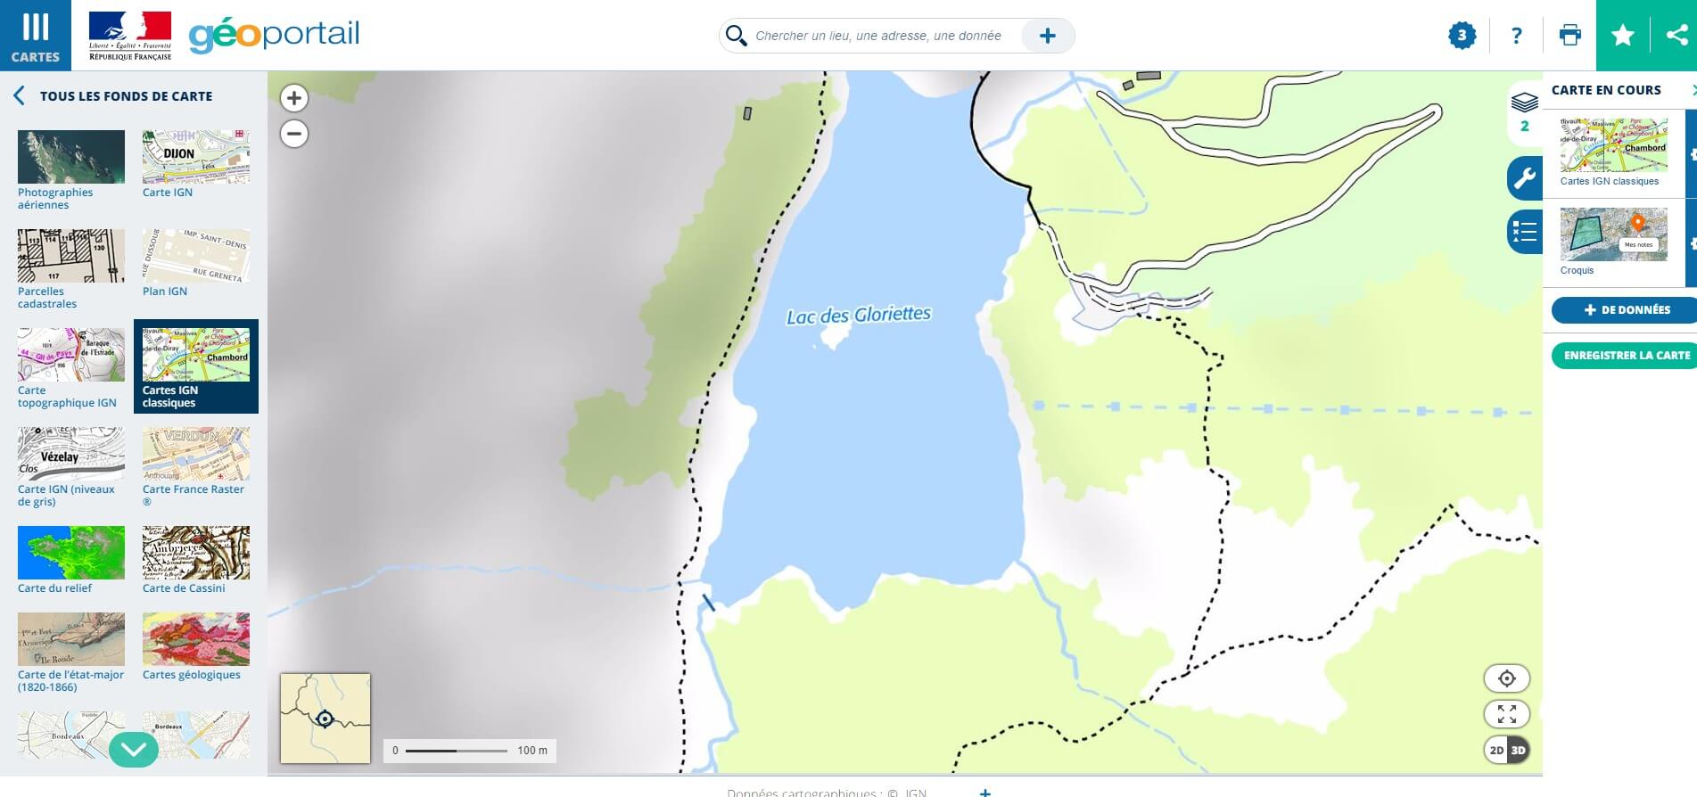1697x797 pixels.
Task: Zoom out of the map
Action: coord(294,134)
